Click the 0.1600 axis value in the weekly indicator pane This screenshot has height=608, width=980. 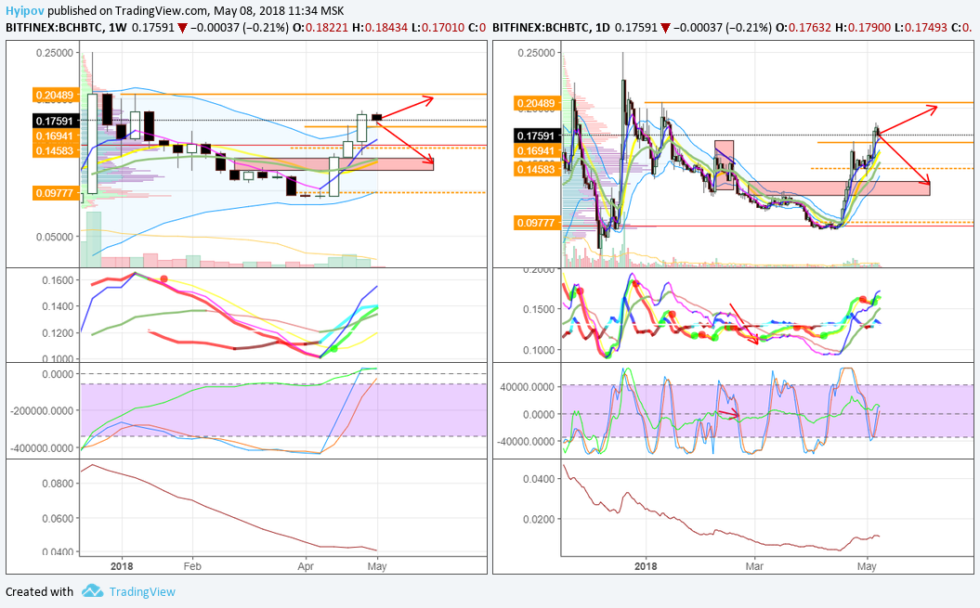coord(58,280)
